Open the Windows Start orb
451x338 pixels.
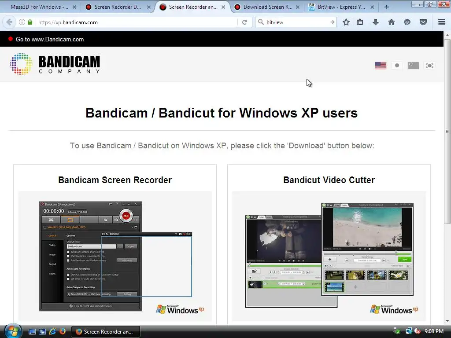coord(12,331)
